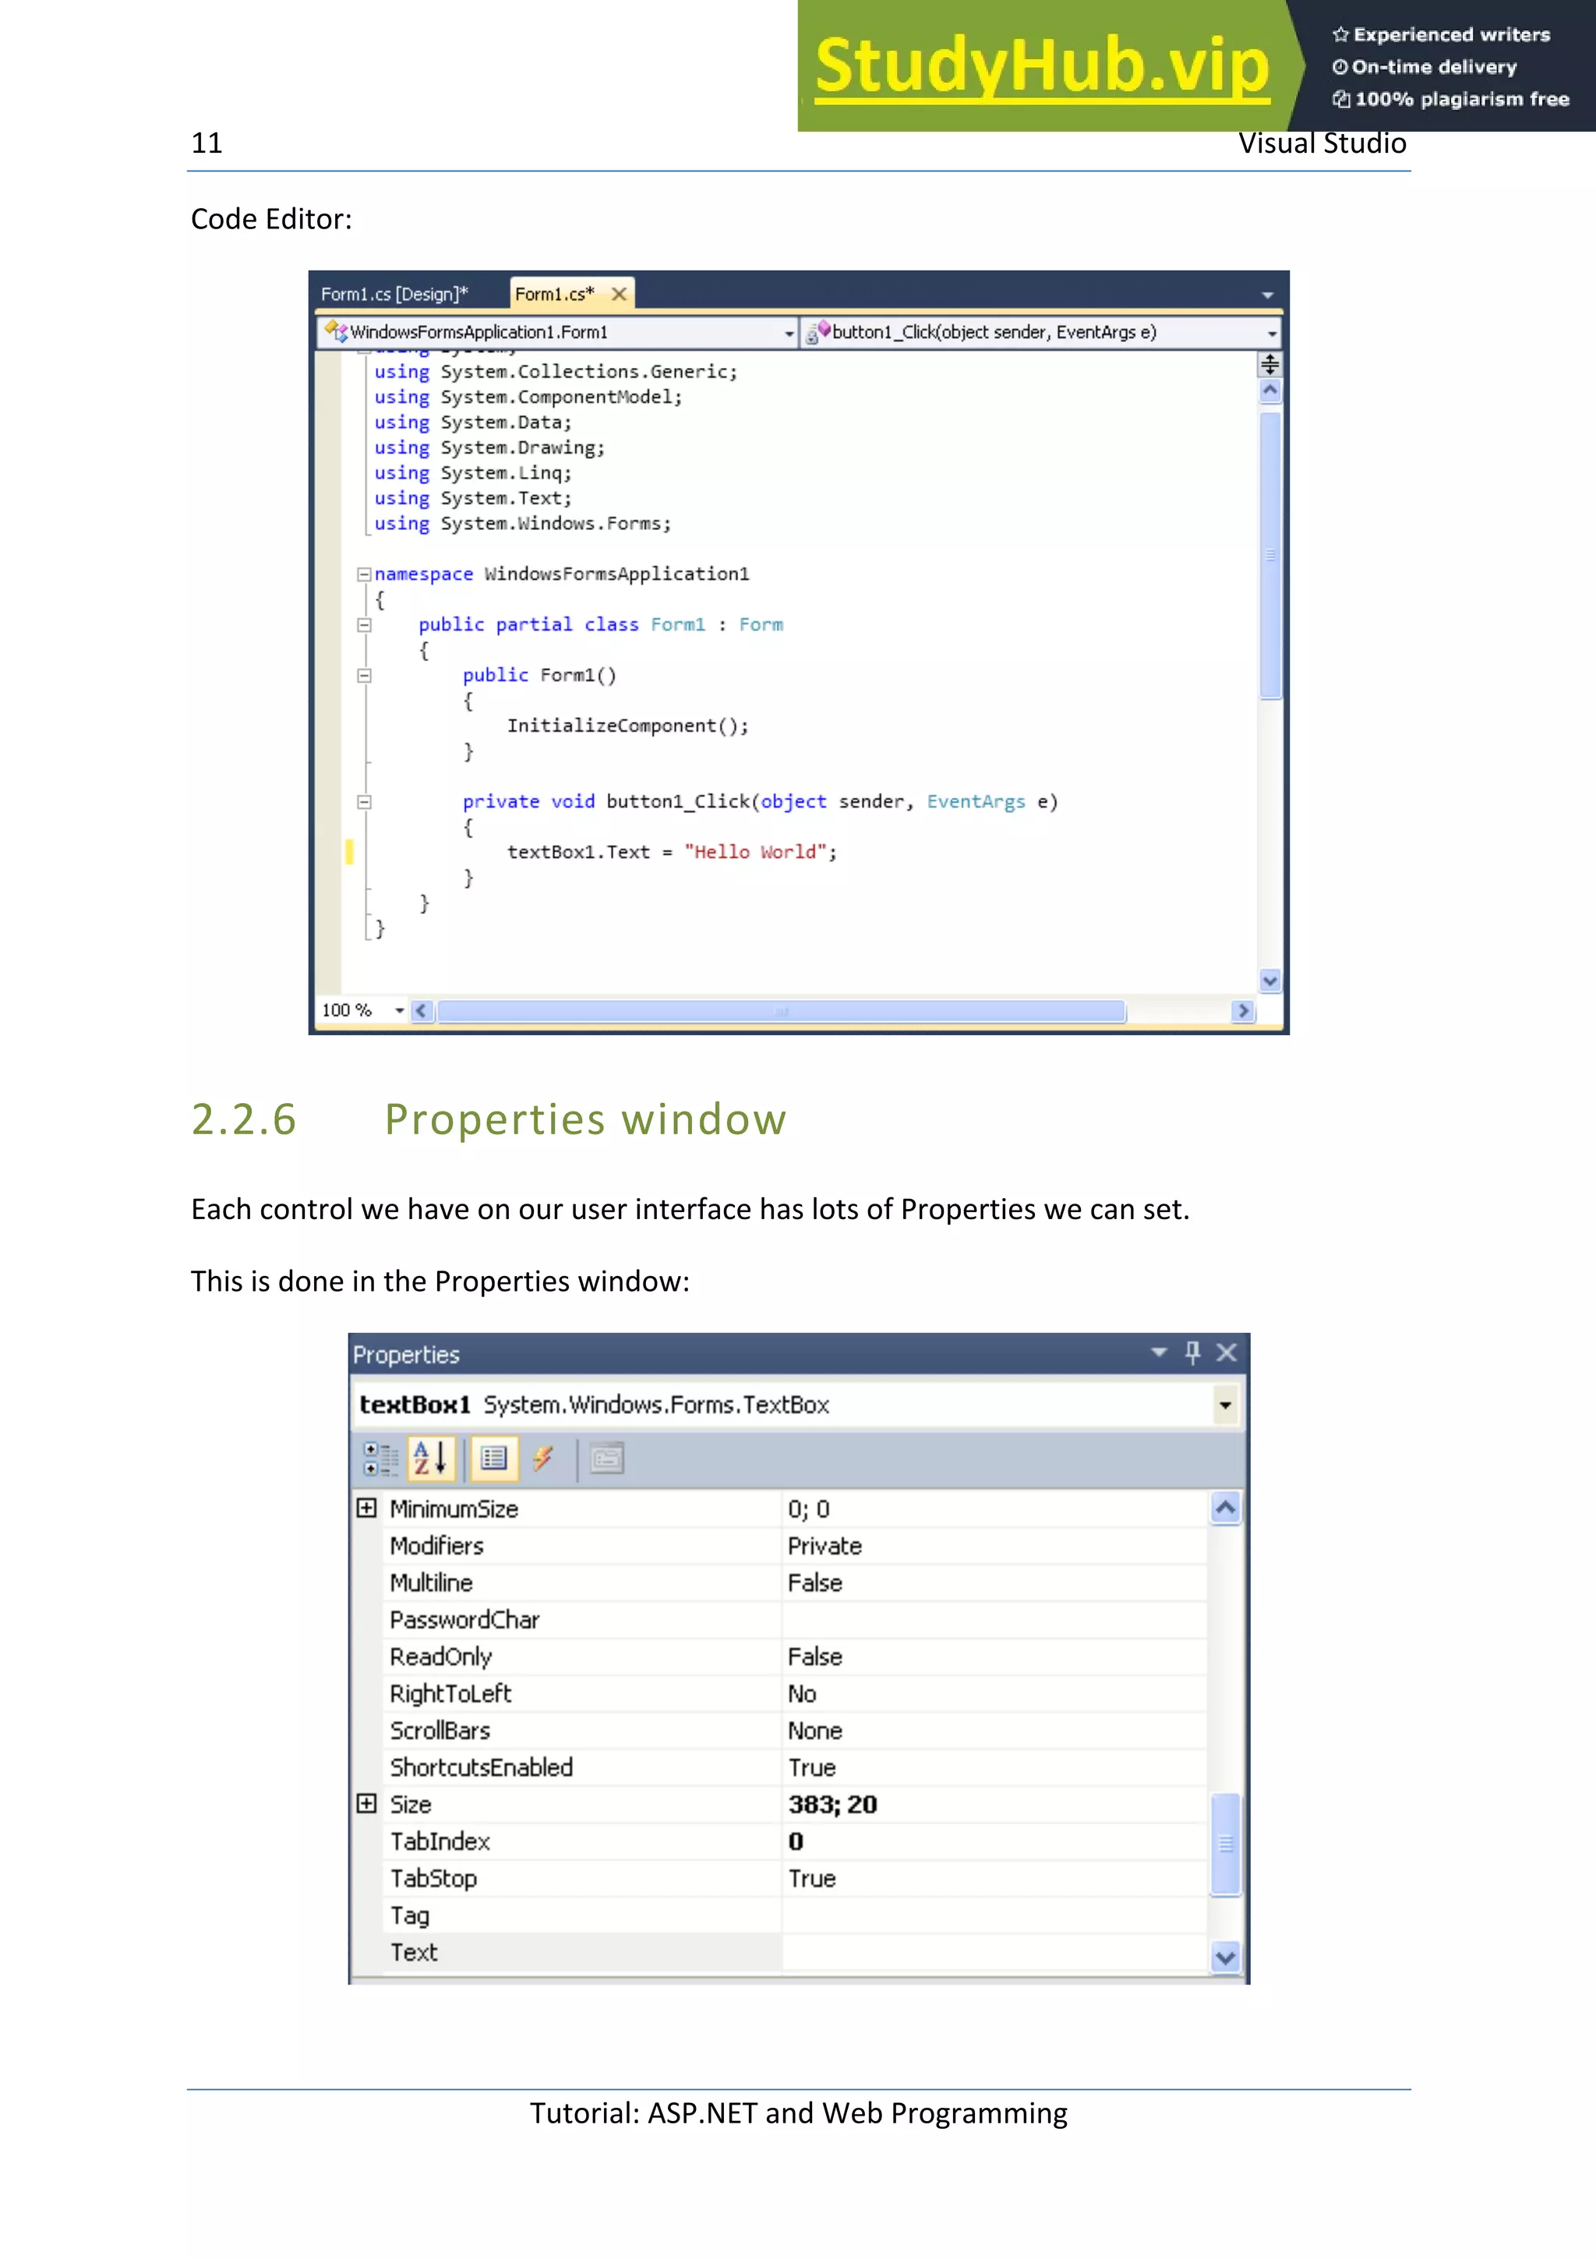Click the PasswordChar value field

994,1620
